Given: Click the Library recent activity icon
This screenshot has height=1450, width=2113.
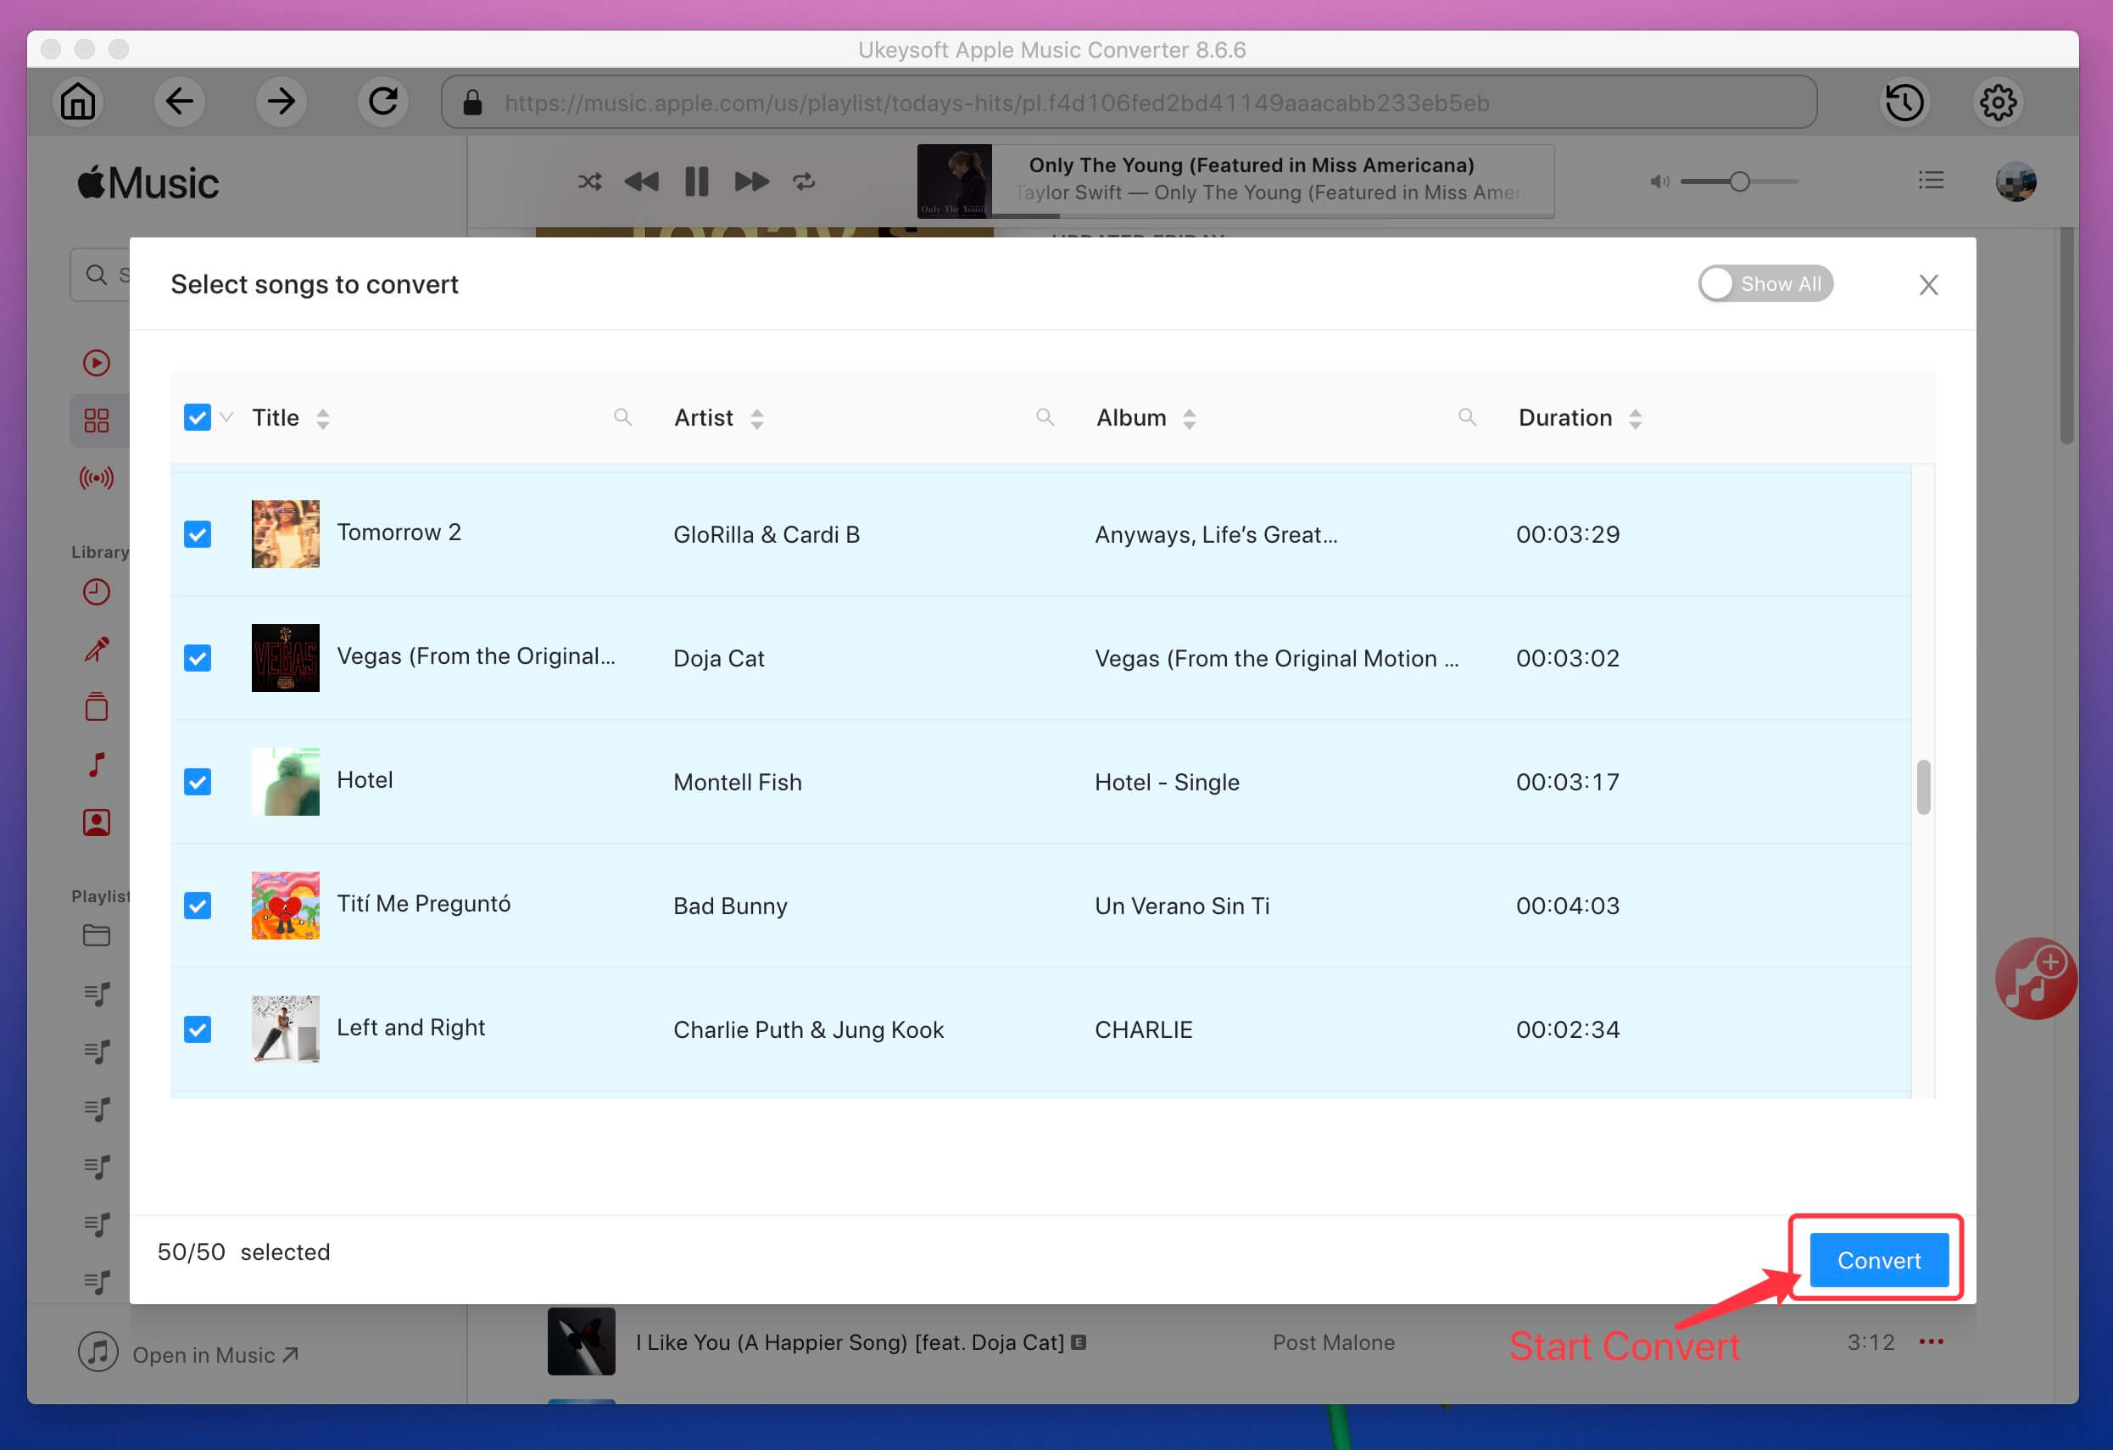Looking at the screenshot, I should pyautogui.click(x=95, y=593).
